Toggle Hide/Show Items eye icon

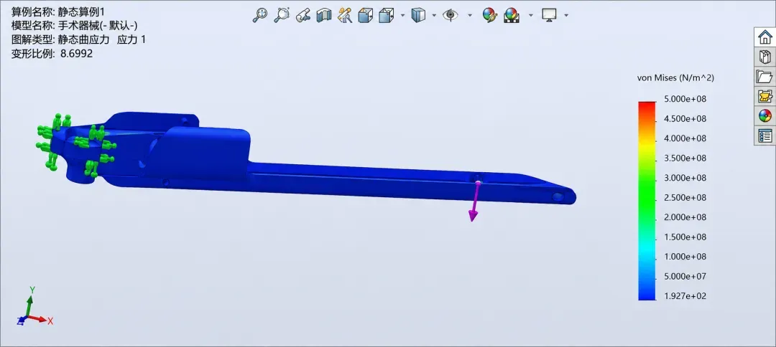[451, 15]
